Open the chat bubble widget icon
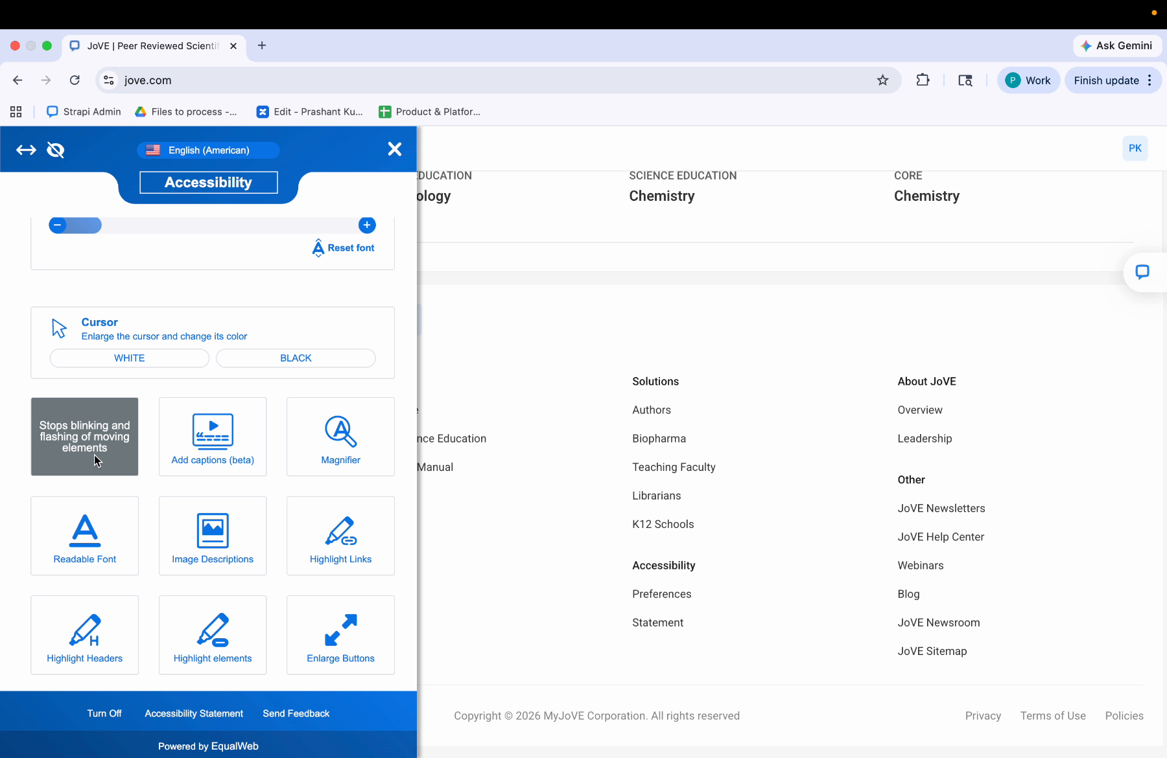Image resolution: width=1167 pixels, height=758 pixels. 1142,272
